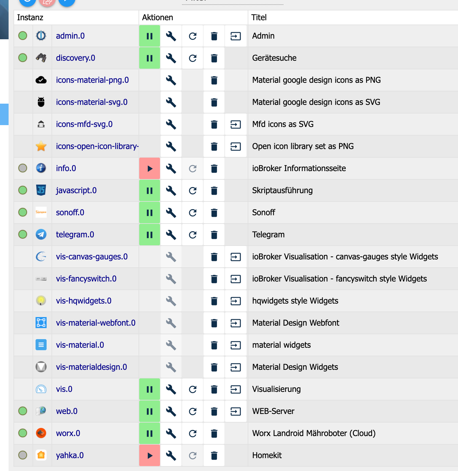The width and height of the screenshot is (458, 471).
Task: Open settings for discovery.0
Action: click(x=171, y=58)
